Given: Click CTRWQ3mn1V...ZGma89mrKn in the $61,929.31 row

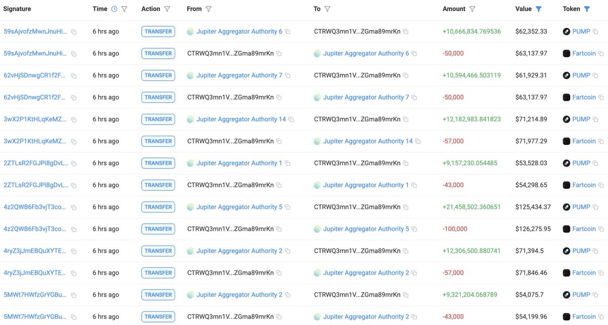Looking at the screenshot, I should tap(357, 75).
